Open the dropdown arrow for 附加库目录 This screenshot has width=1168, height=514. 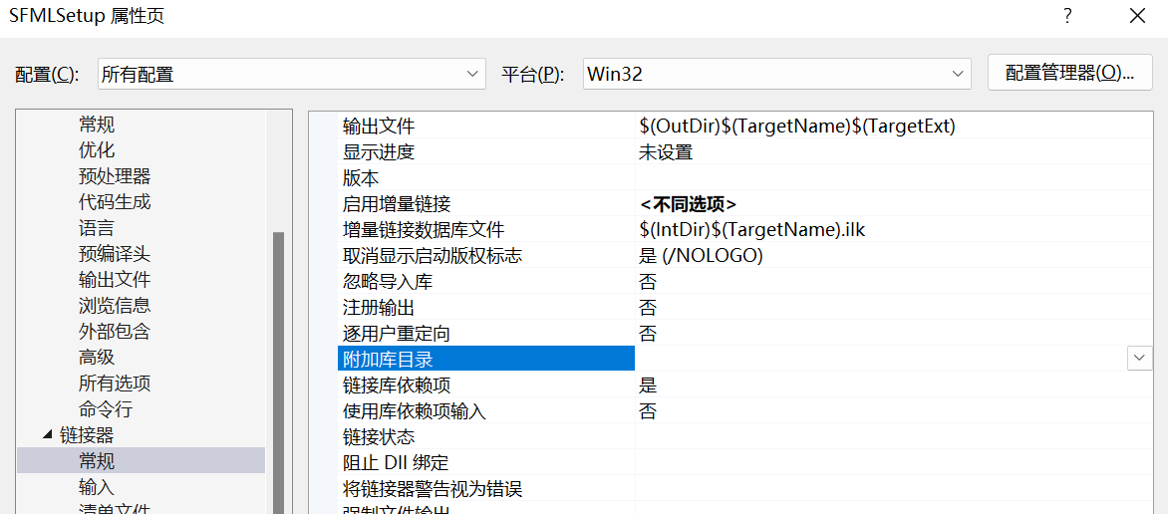coord(1140,359)
